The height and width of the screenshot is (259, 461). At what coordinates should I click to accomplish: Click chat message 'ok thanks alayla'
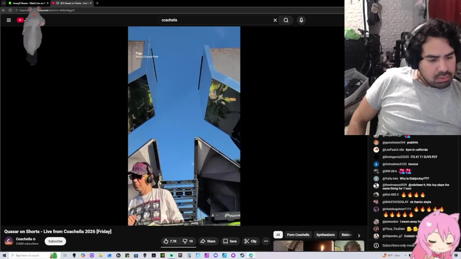pyautogui.click(x=420, y=202)
